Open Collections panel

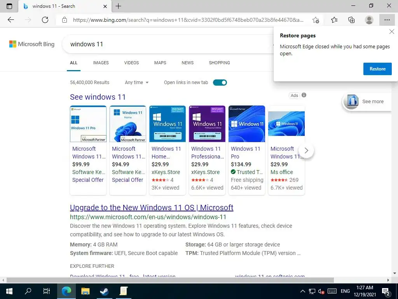pos(351,20)
